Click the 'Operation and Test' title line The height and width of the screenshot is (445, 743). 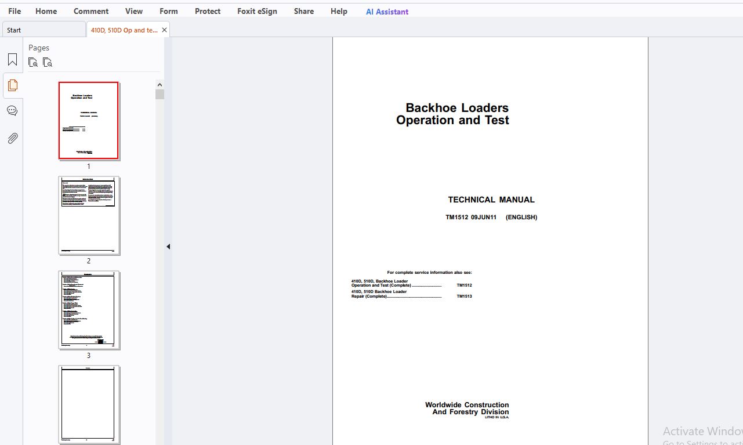(452, 120)
